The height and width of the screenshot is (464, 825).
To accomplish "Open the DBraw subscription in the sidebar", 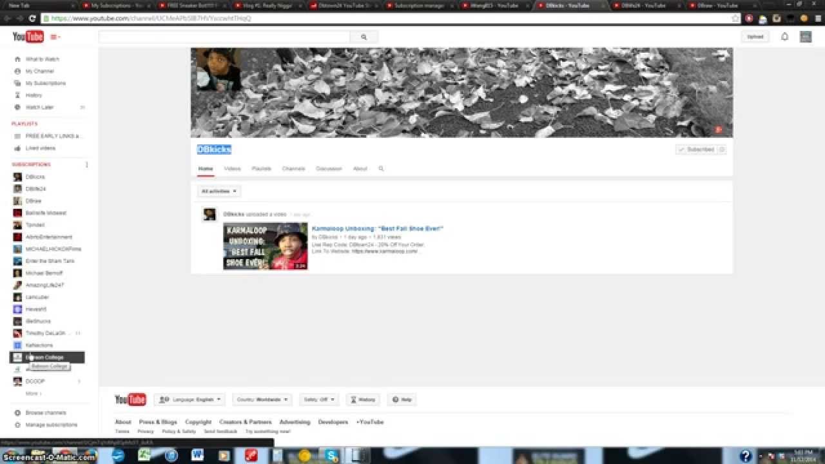I will pos(34,201).
